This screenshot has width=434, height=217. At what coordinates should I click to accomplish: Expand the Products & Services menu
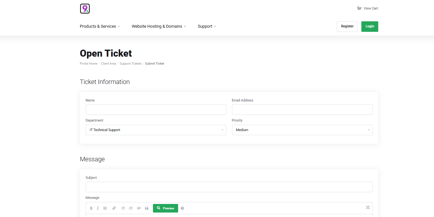[100, 26]
